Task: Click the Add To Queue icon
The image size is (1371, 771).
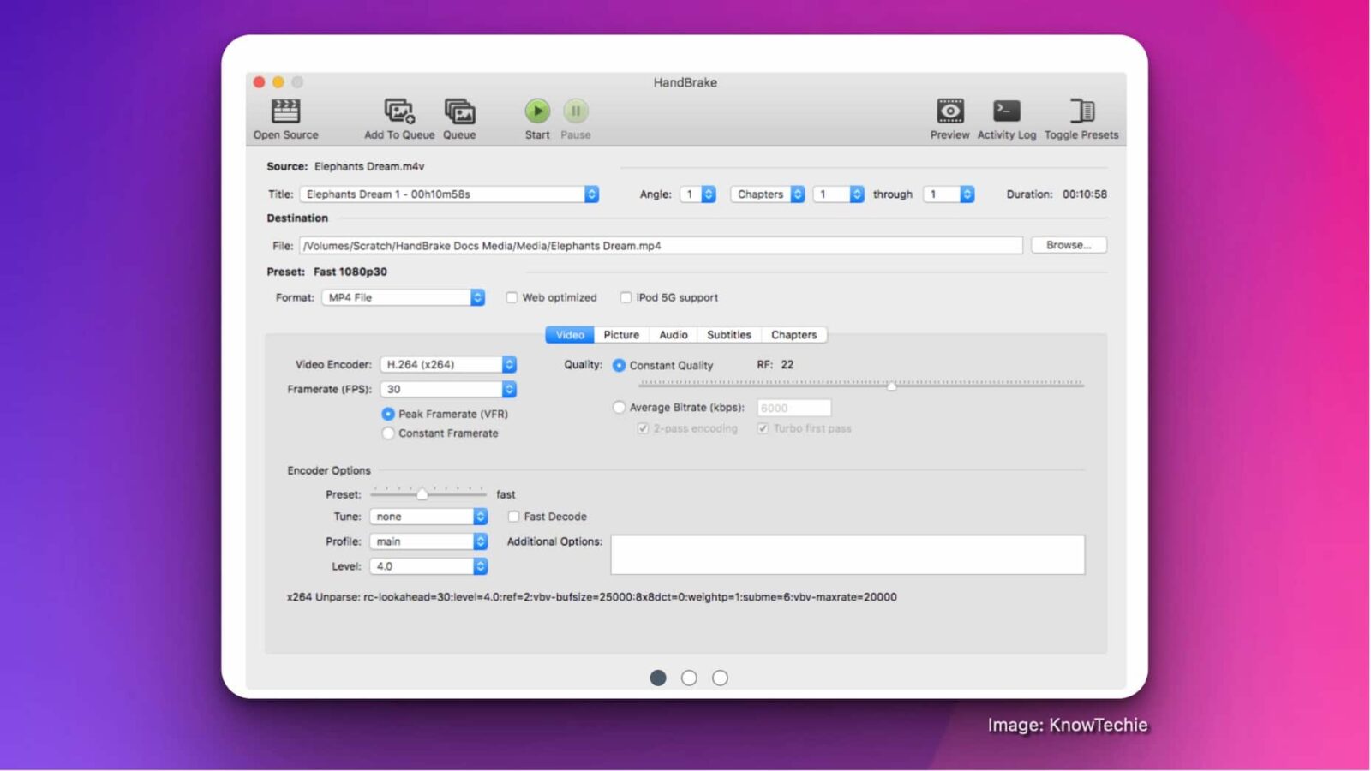Action: click(x=399, y=111)
